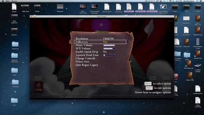Toggle Enable Quick Drop option
The height and width of the screenshot is (115, 204).
click(x=91, y=52)
